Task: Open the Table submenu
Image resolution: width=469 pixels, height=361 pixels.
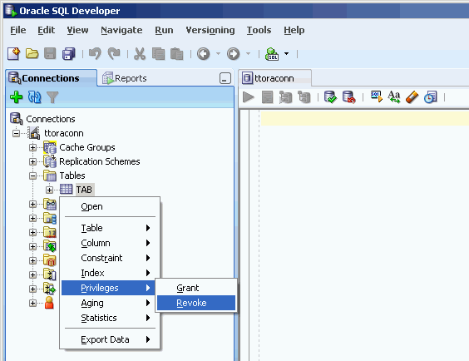Action: [x=110, y=228]
